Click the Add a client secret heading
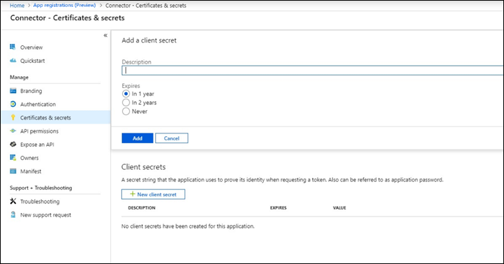The width and height of the screenshot is (504, 264). click(x=149, y=41)
